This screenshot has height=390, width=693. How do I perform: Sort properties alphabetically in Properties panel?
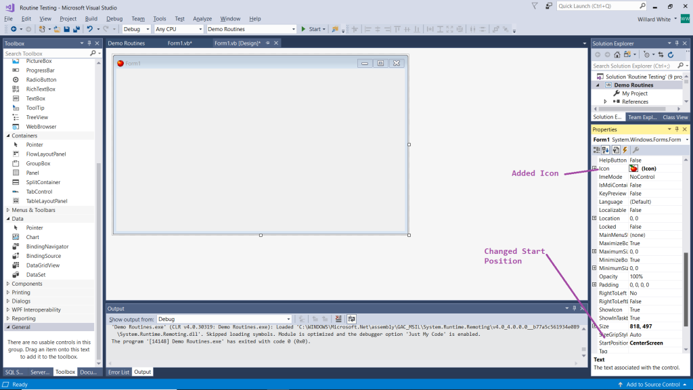pos(606,150)
